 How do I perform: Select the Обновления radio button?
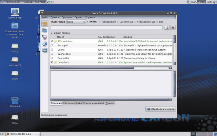click(x=100, y=22)
